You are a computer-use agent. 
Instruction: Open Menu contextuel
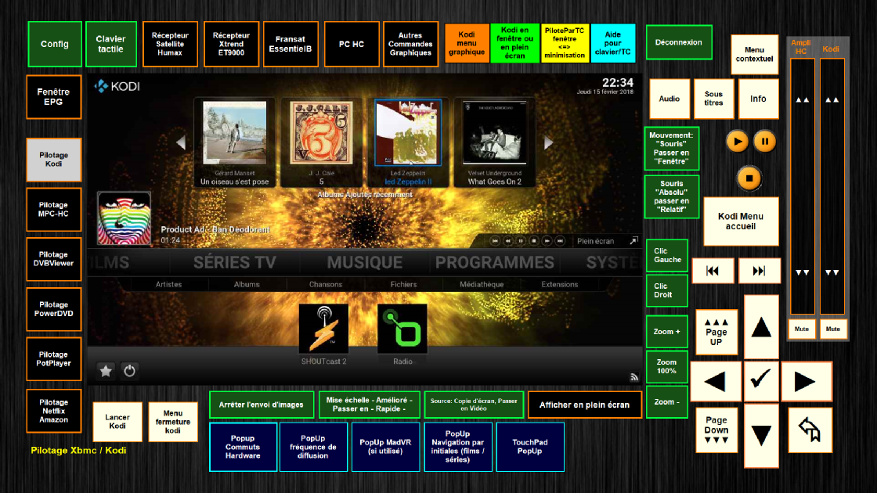click(x=754, y=54)
